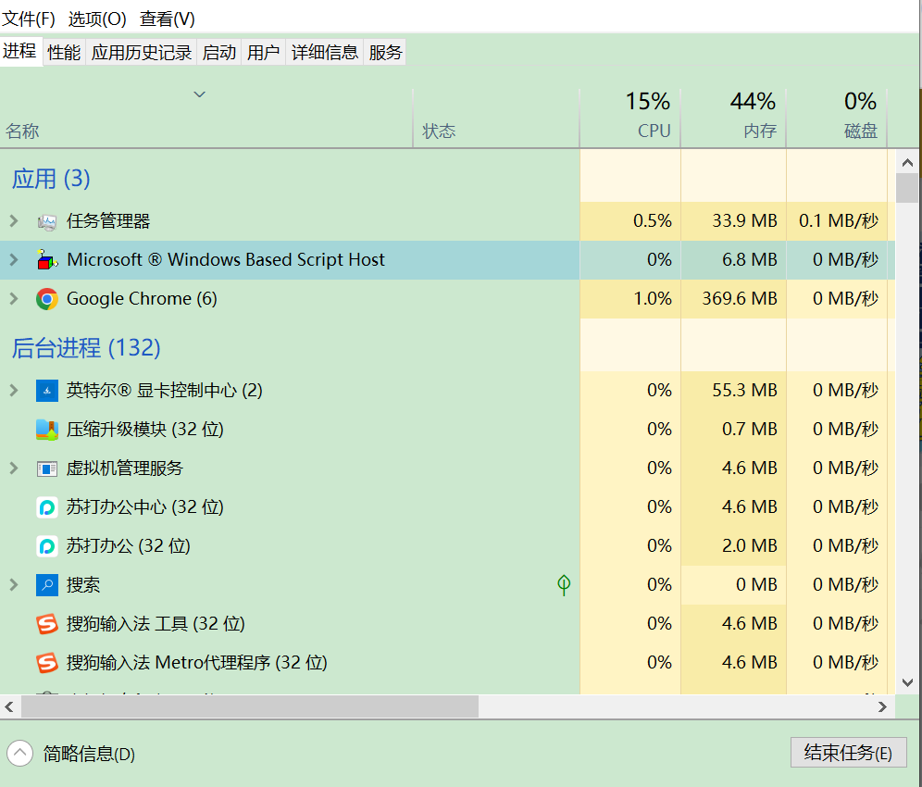The image size is (922, 787).
Task: Click the green leaf suspended status icon
Action: [x=564, y=584]
